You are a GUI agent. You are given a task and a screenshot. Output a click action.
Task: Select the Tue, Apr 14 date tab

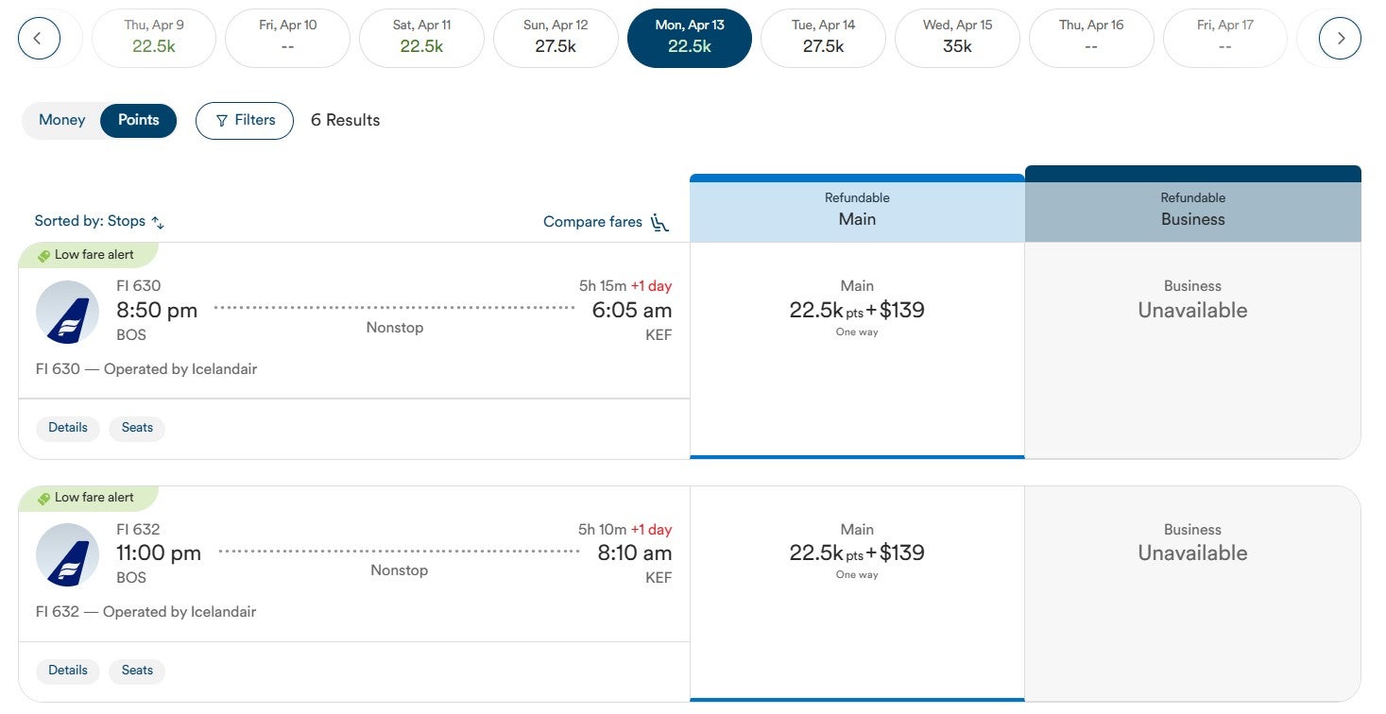pos(823,38)
